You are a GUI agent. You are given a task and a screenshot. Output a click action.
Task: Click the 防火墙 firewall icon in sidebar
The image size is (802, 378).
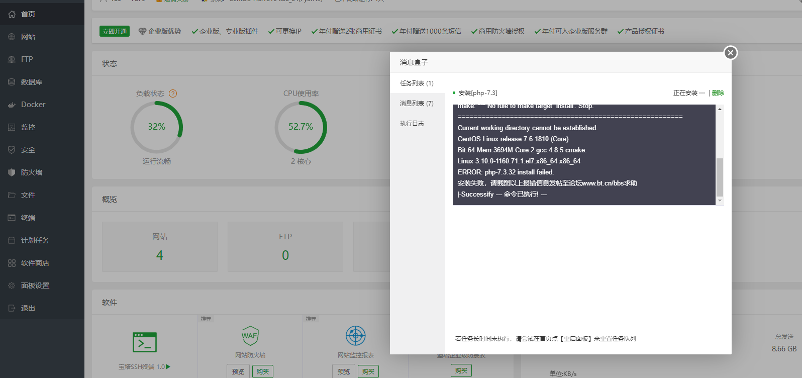[x=12, y=172]
